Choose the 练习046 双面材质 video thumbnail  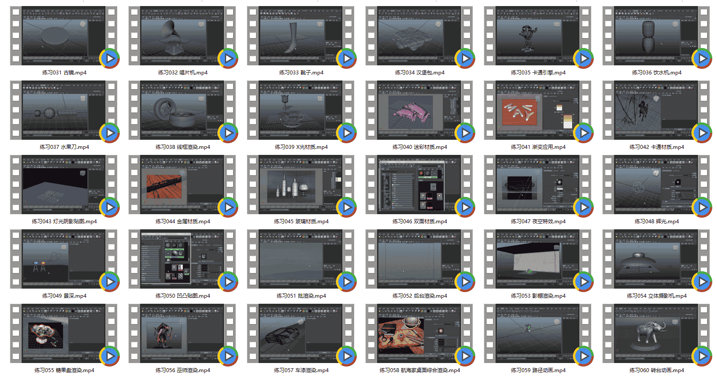click(x=419, y=185)
